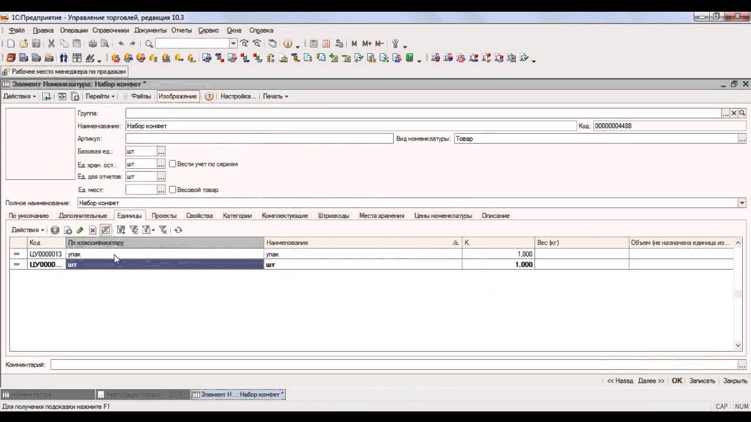The image size is (751, 422).
Task: Click units table vertical scrollbar down arrow
Action: click(738, 346)
